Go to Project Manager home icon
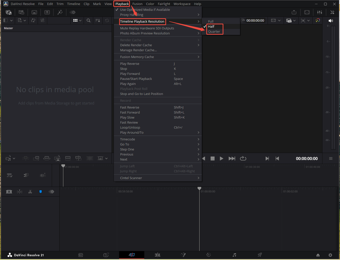Image resolution: width=340 pixels, height=260 pixels. (x=318, y=255)
